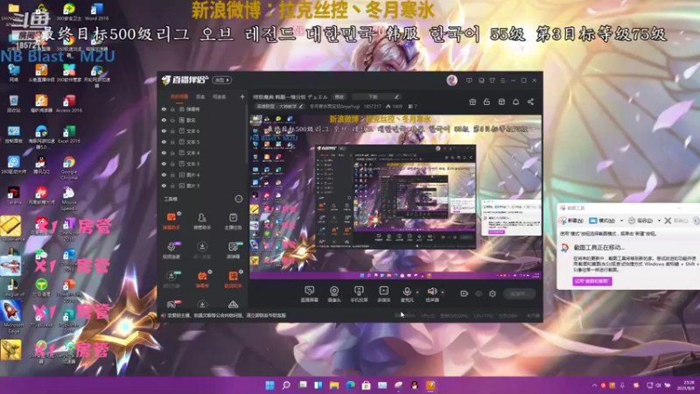Click the record video icon beside settings gear

point(465,293)
